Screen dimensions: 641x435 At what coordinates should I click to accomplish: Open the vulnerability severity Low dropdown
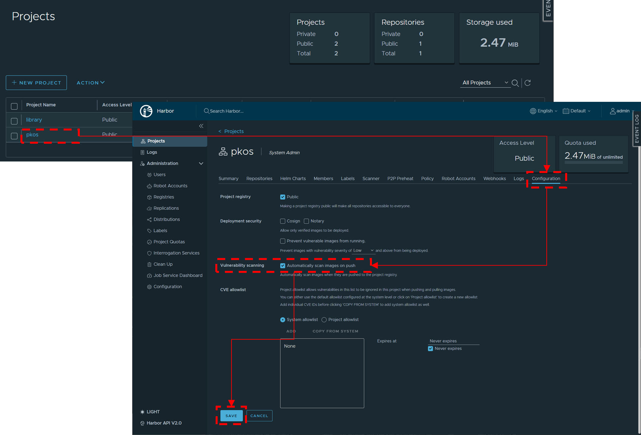pyautogui.click(x=363, y=250)
